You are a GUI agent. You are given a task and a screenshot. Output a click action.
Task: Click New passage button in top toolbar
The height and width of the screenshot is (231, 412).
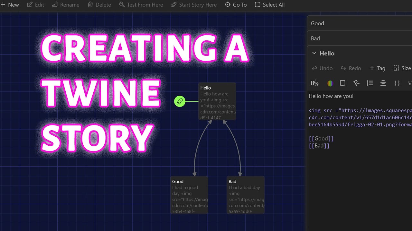10,5
